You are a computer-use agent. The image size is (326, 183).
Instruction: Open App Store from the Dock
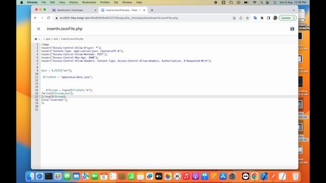pos(223,176)
